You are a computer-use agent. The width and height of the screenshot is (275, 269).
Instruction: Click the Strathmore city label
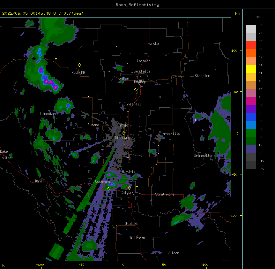(x=165, y=194)
